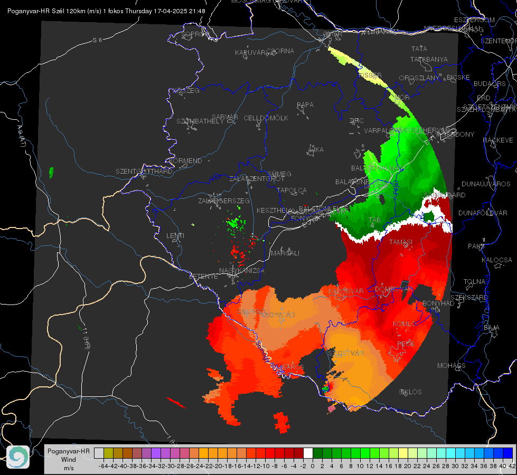Image resolution: width=517 pixels, height=475 pixels.
Task: Click the MOR label
Action: pyautogui.click(x=402, y=98)
